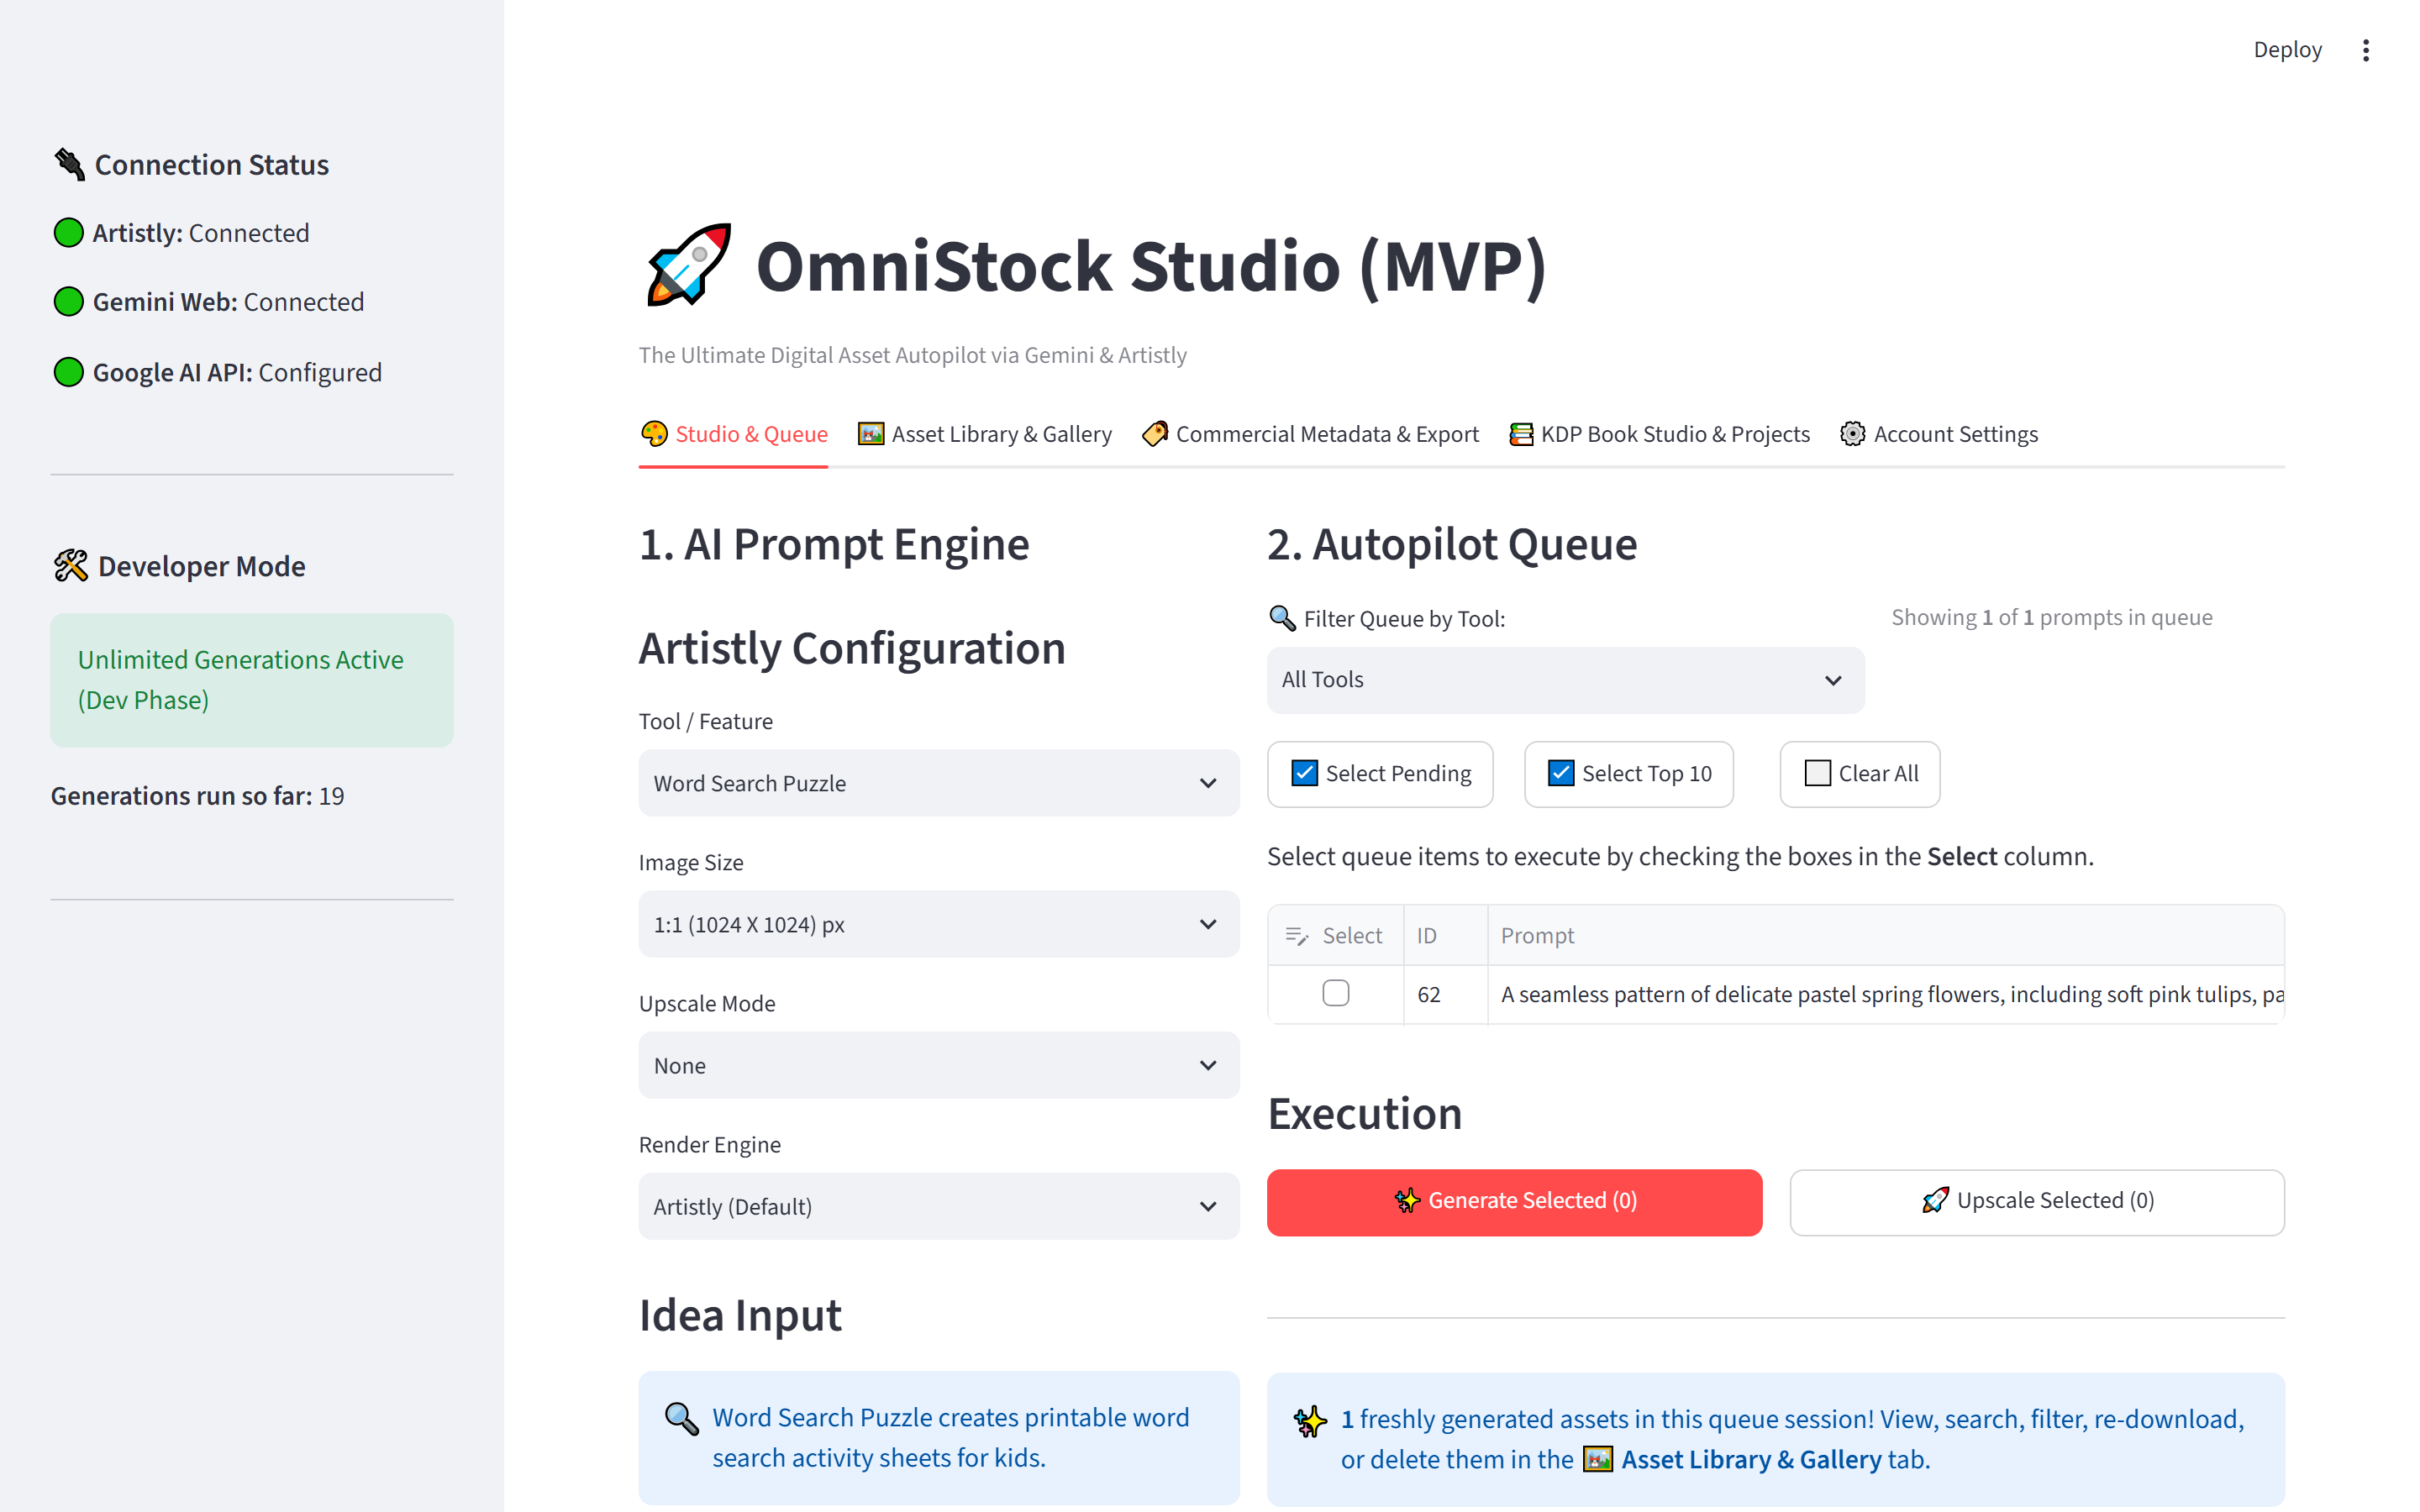Toggle the Select Top 10 checkbox

pyautogui.click(x=1561, y=773)
